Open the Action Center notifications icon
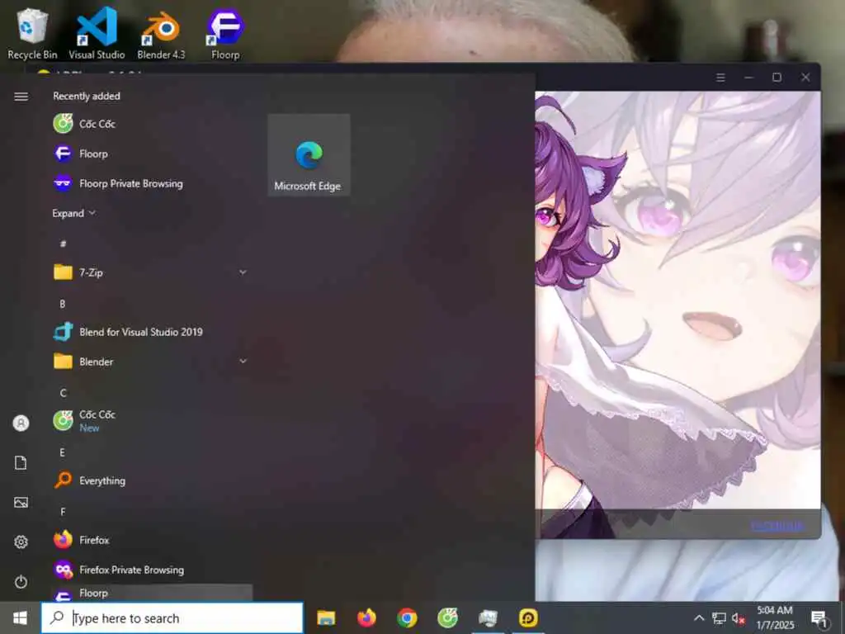Screen dimensions: 845x634 coord(819,618)
